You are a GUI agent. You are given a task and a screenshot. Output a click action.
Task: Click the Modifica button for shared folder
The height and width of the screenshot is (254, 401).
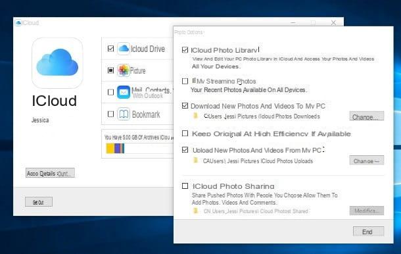tap(366, 211)
